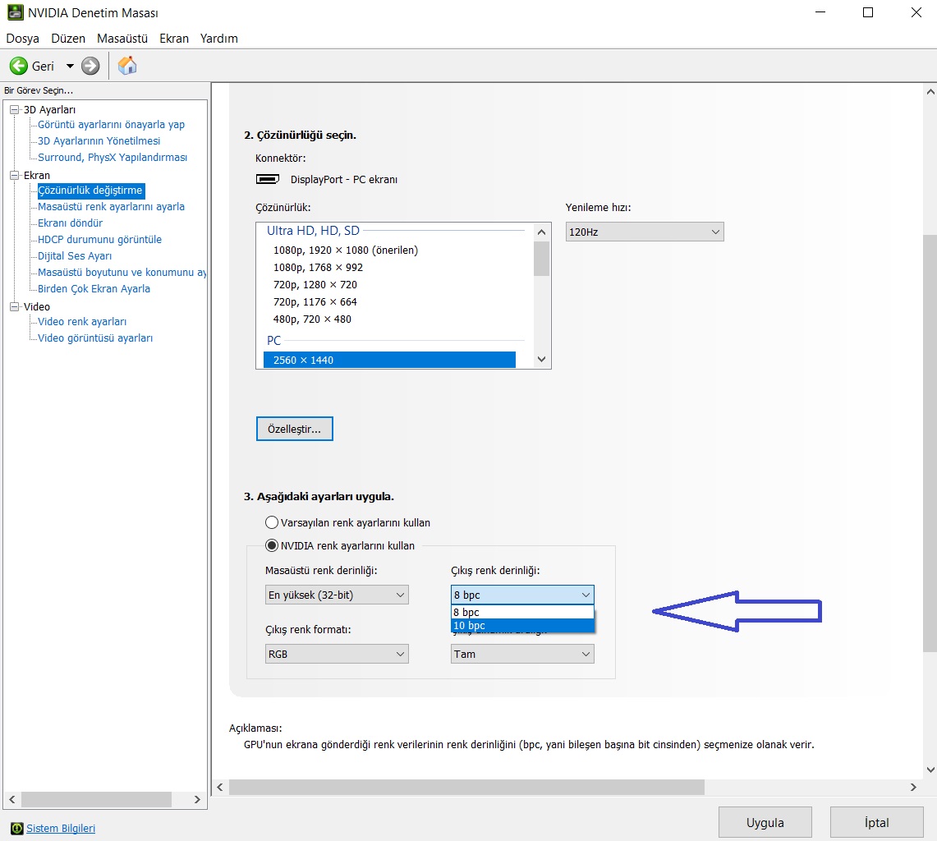
Task: Open the Çıkış renk derinliği combo box
Action: coord(522,595)
